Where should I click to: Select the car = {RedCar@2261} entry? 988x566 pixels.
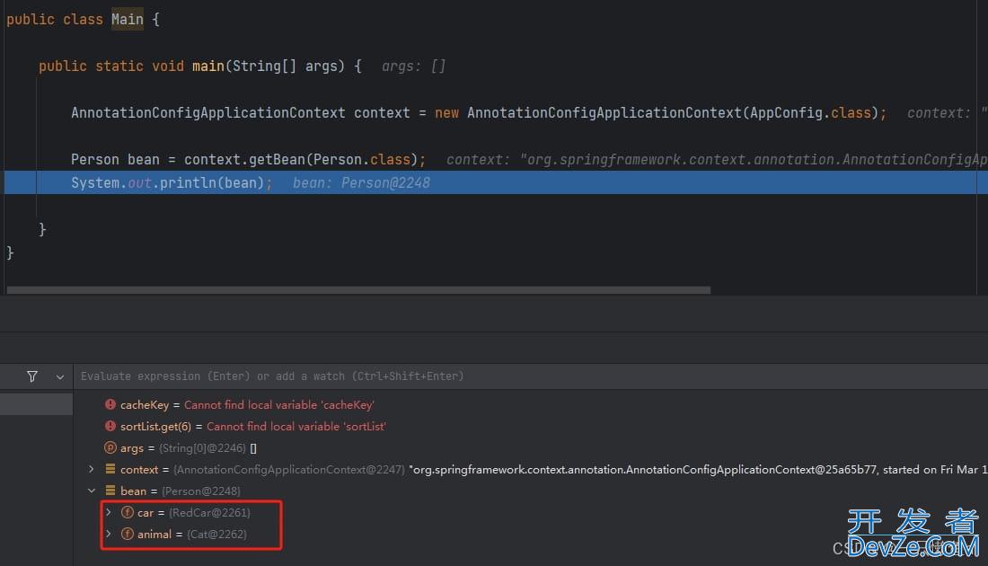pos(193,513)
